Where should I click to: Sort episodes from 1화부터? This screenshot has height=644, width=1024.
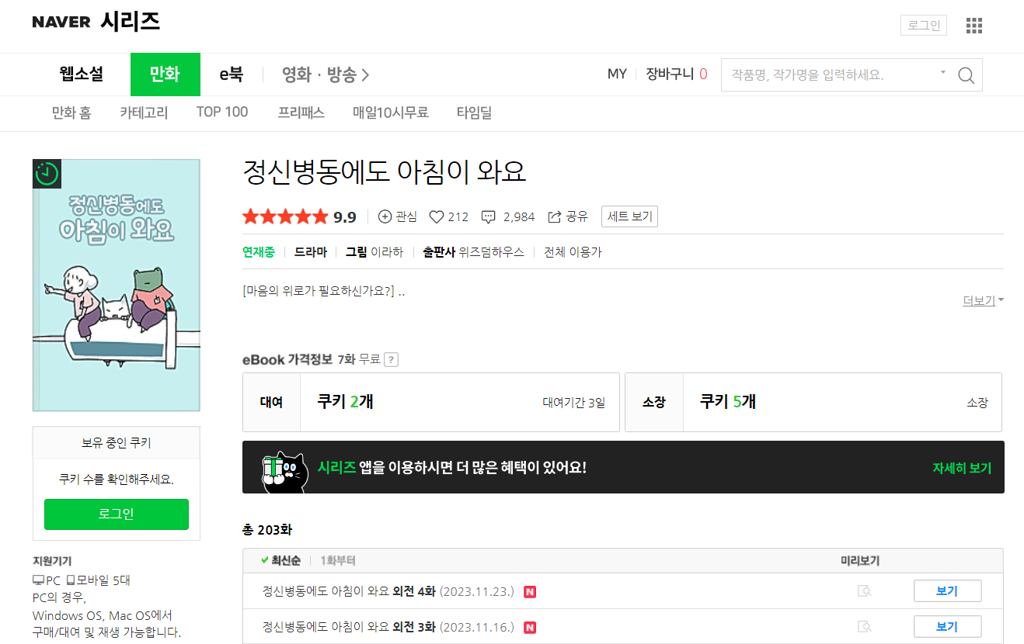(338, 560)
